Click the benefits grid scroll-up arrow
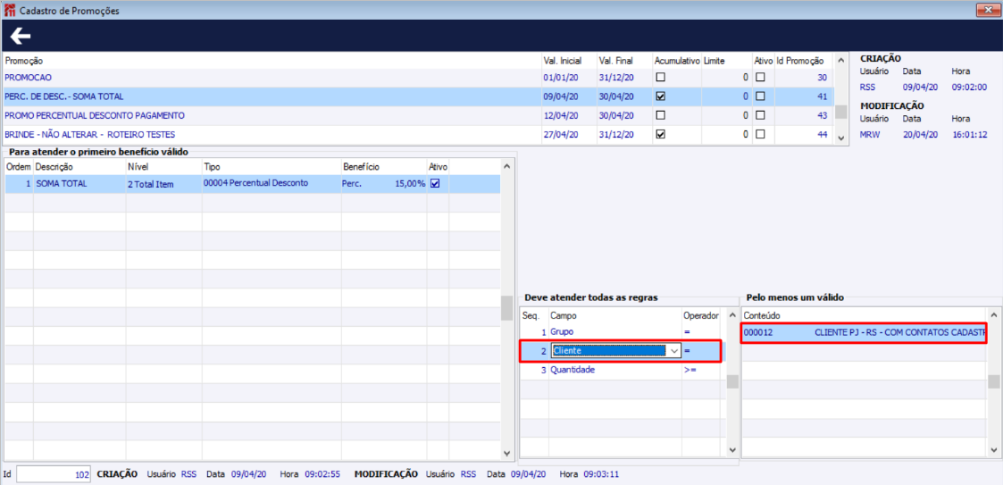The height and width of the screenshot is (485, 1003). [x=507, y=167]
